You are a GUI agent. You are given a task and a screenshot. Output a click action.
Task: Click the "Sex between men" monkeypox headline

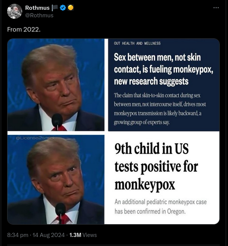163,69
